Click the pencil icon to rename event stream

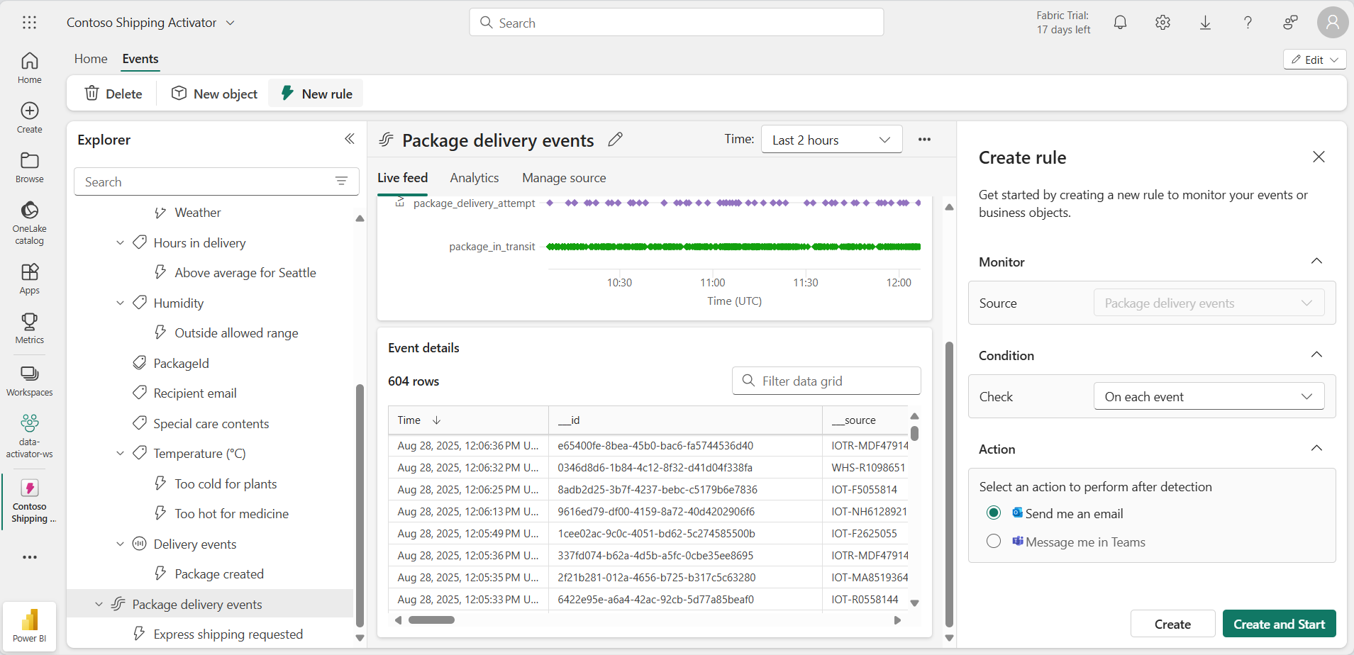(x=615, y=140)
